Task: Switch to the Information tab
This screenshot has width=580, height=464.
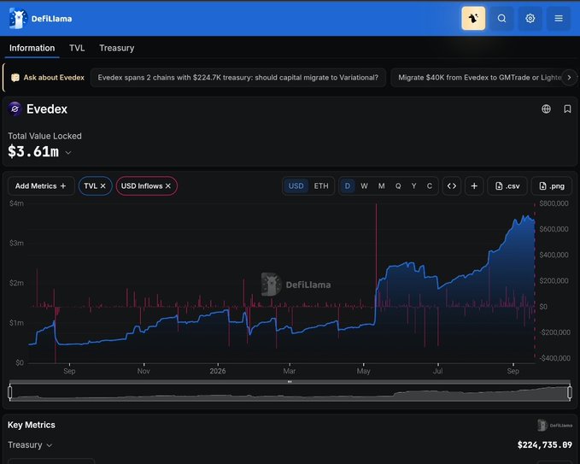Action: pyautogui.click(x=32, y=48)
